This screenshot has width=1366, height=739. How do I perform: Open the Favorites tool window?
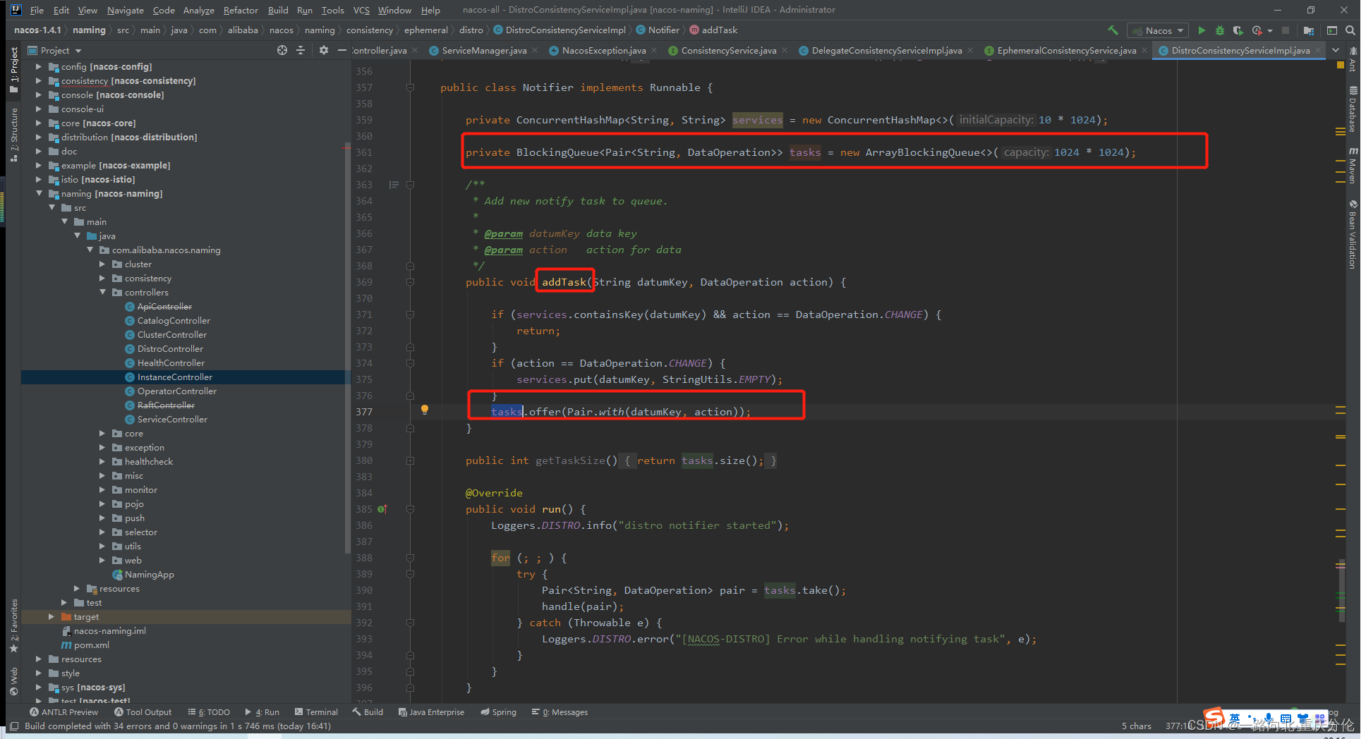point(14,626)
